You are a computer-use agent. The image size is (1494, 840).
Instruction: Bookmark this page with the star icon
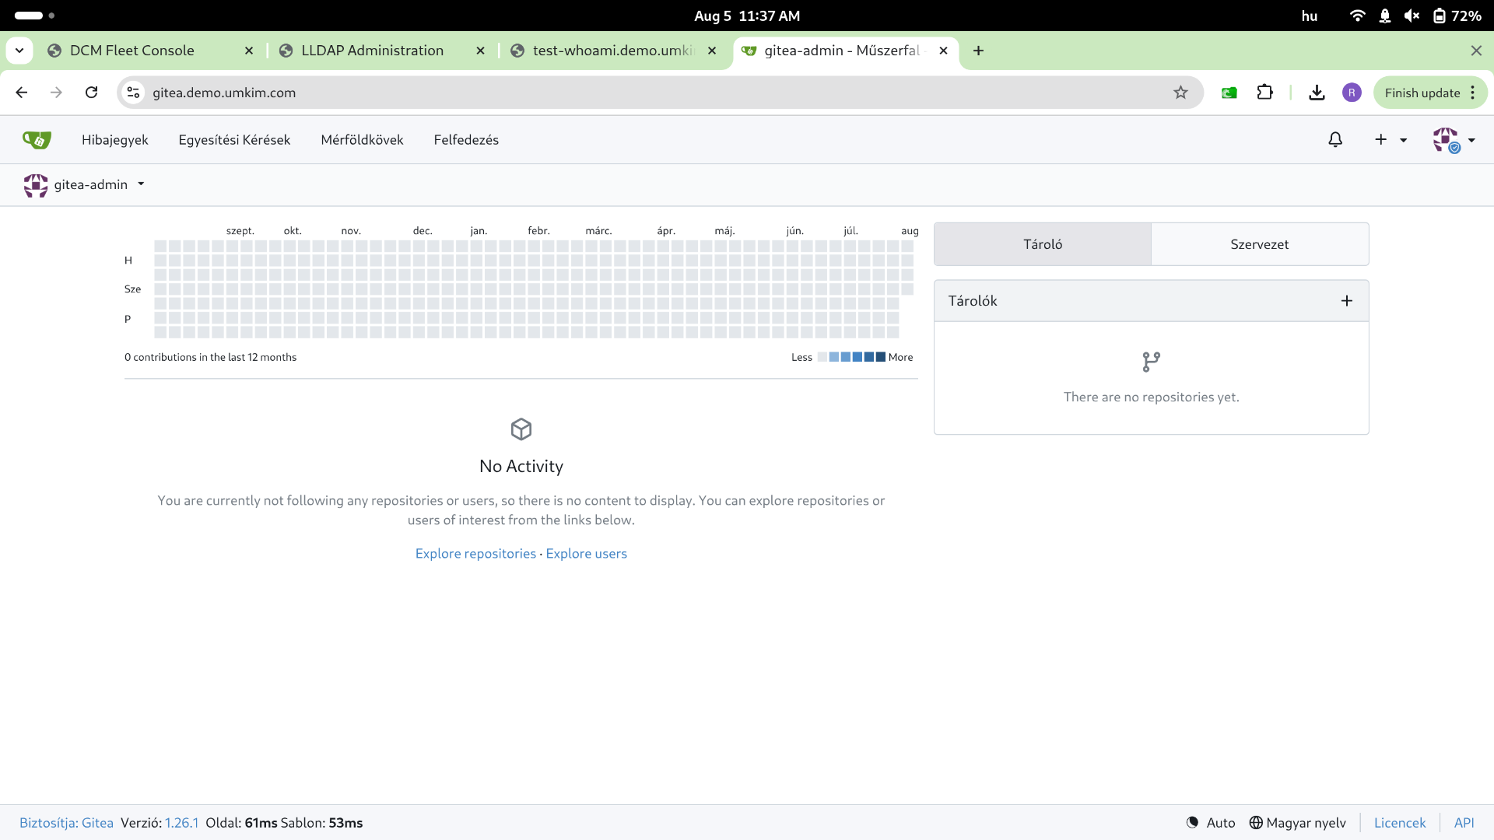pyautogui.click(x=1180, y=93)
